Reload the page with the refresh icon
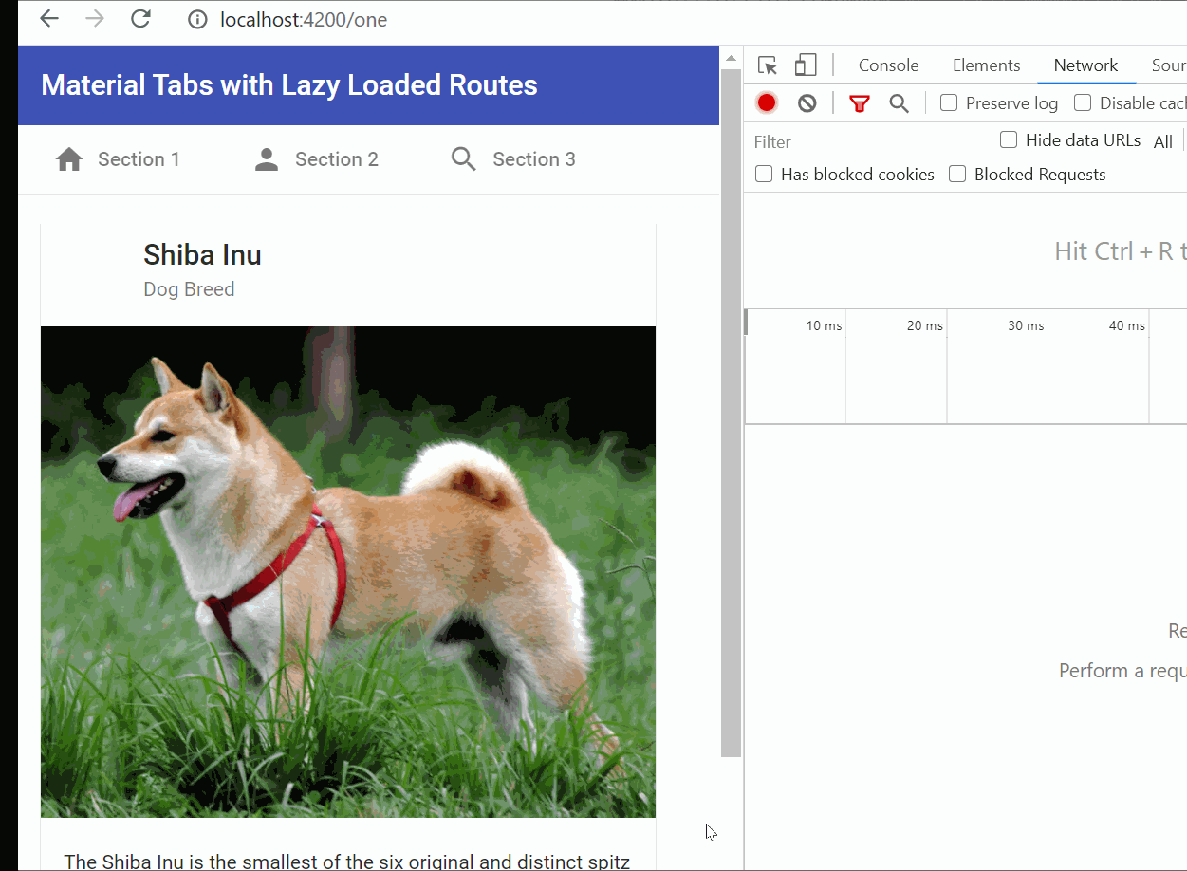This screenshot has height=871, width=1187. (x=140, y=19)
